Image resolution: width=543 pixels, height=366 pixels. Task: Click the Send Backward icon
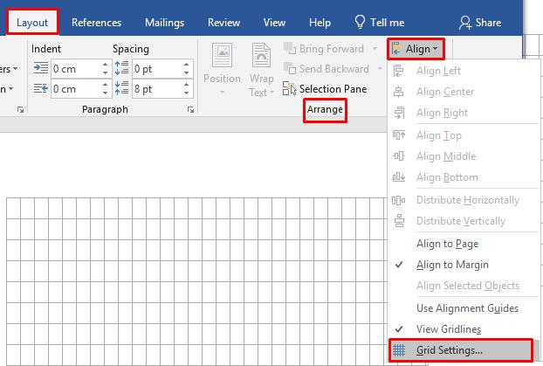click(290, 68)
